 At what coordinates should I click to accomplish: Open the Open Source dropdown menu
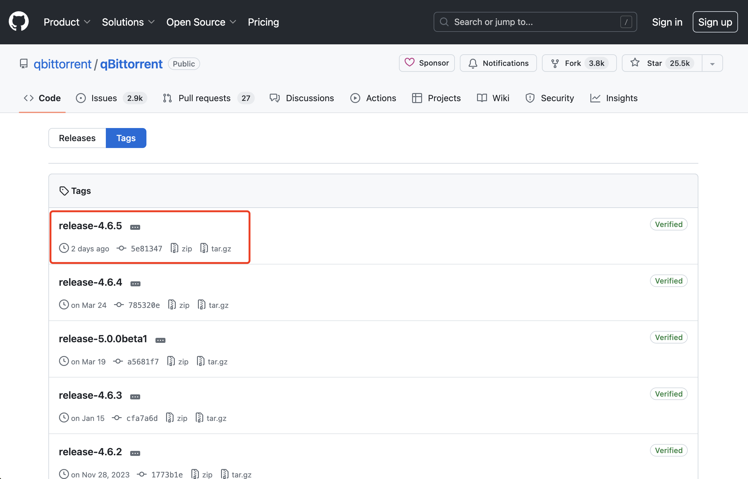201,22
